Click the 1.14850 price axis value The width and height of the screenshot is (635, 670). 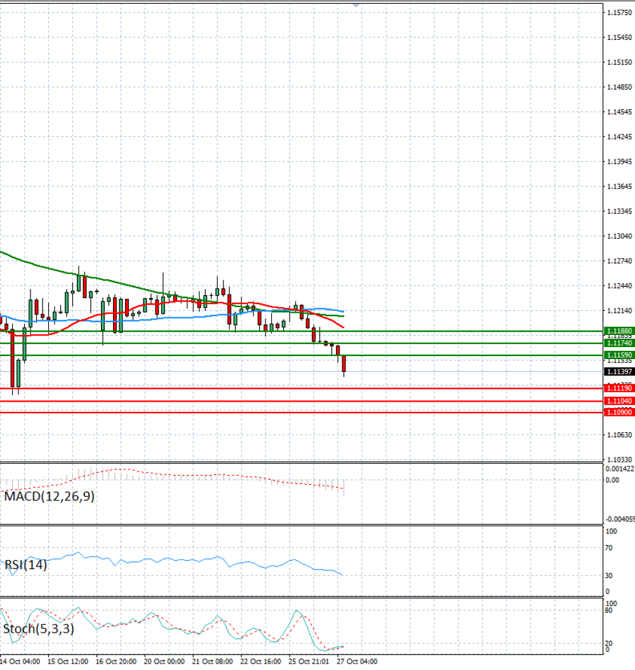(620, 87)
